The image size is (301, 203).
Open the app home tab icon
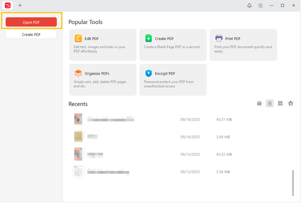(x=8, y=6)
